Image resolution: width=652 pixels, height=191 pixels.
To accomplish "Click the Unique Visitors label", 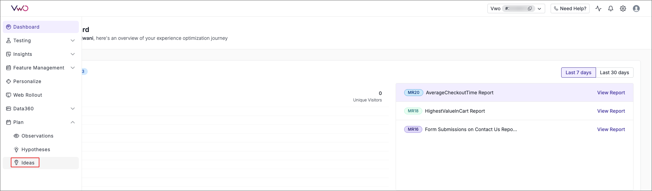I will tap(367, 100).
